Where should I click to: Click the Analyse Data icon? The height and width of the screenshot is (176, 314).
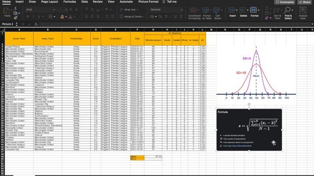tap(303, 10)
